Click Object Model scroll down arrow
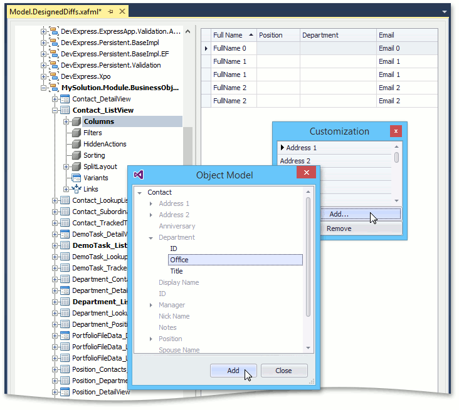This screenshot has width=459, height=410. pyautogui.click(x=308, y=348)
